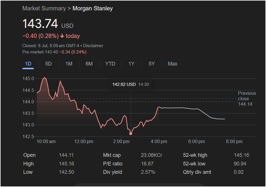
Task: Show the 6M chart tab
Action: click(x=89, y=64)
